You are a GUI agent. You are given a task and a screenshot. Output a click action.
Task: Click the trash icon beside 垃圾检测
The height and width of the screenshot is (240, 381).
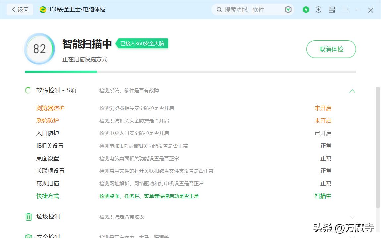(28, 216)
